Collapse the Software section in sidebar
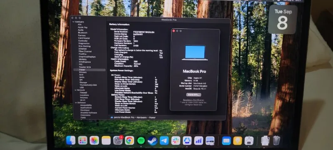Screen dimensions: 333x150 pyautogui.click(x=76, y=102)
